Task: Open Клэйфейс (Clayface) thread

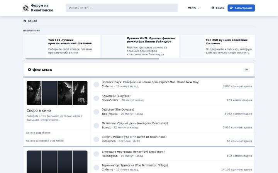Action: tap(116, 96)
